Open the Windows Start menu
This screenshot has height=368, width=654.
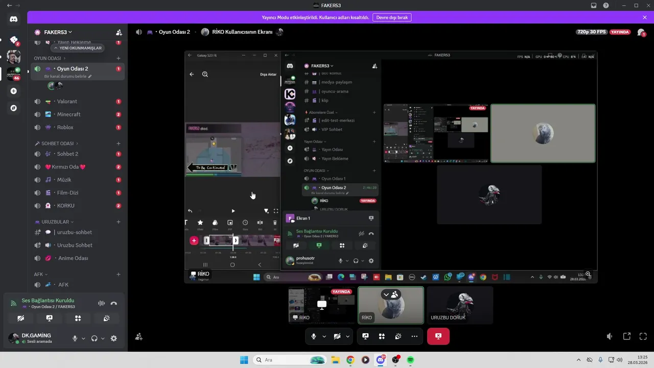pos(244,360)
